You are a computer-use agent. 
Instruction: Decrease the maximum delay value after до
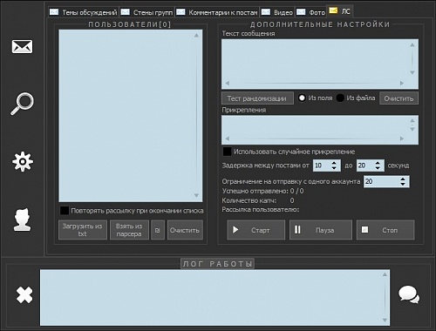point(378,168)
